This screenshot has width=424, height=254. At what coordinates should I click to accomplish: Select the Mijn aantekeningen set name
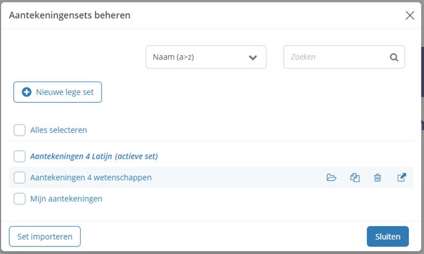[66, 199]
